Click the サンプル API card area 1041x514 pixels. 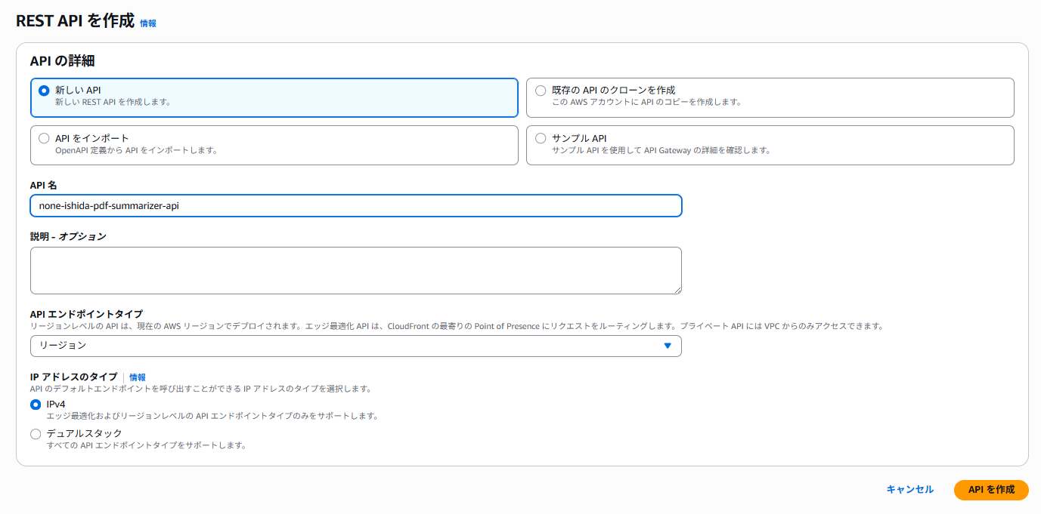pyautogui.click(x=770, y=145)
